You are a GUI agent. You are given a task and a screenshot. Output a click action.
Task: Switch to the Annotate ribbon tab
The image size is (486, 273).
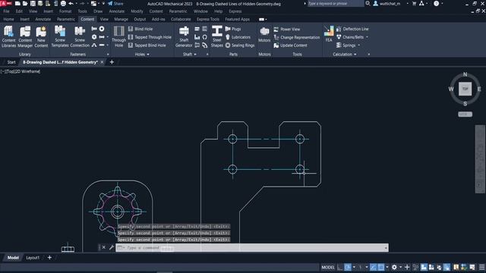[43, 19]
